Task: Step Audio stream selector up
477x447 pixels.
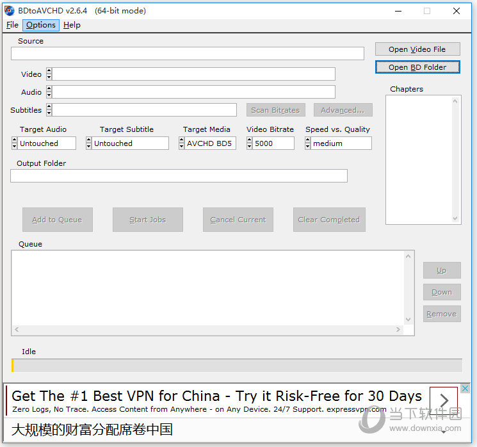Action: point(49,89)
